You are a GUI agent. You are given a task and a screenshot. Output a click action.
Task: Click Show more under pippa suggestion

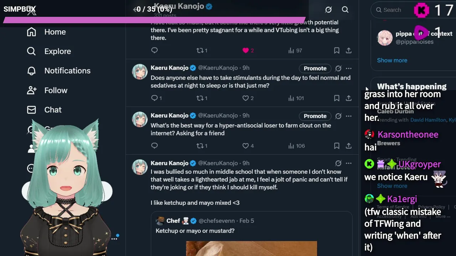pyautogui.click(x=392, y=60)
